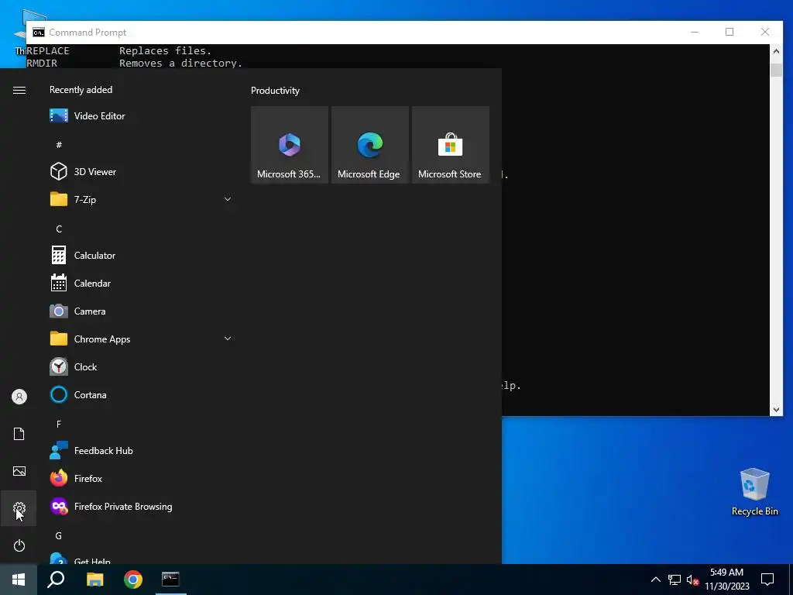Jump to letter # in app list
This screenshot has height=595, width=793.
click(x=59, y=145)
